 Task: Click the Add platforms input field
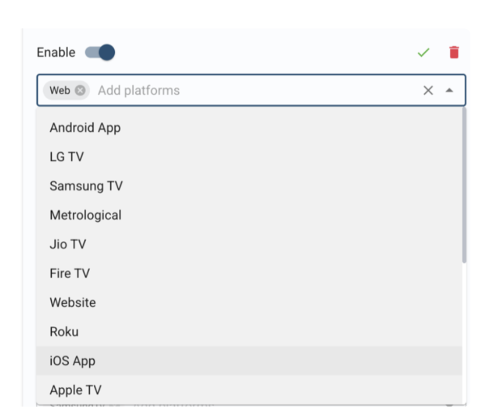tap(255, 91)
